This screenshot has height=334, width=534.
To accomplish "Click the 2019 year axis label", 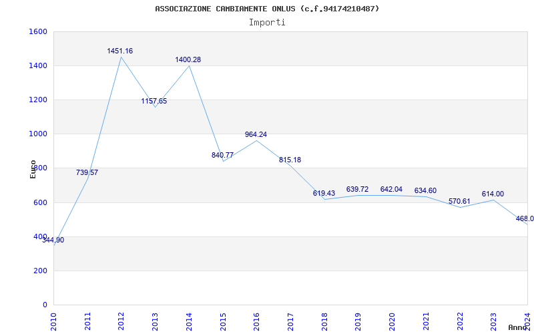I will [x=358, y=322].
